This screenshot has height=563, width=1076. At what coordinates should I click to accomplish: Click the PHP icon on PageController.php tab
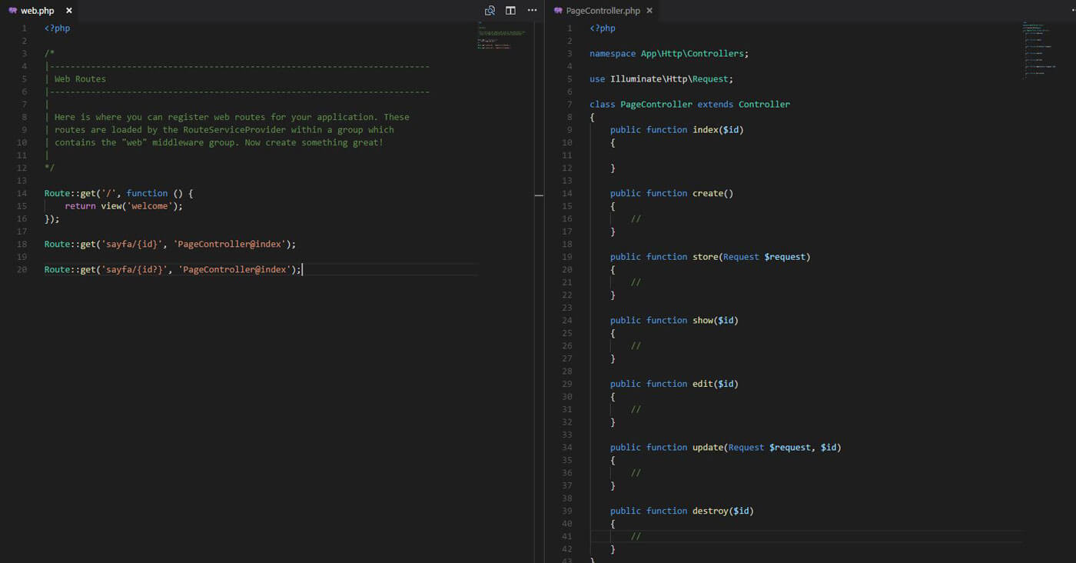(558, 11)
